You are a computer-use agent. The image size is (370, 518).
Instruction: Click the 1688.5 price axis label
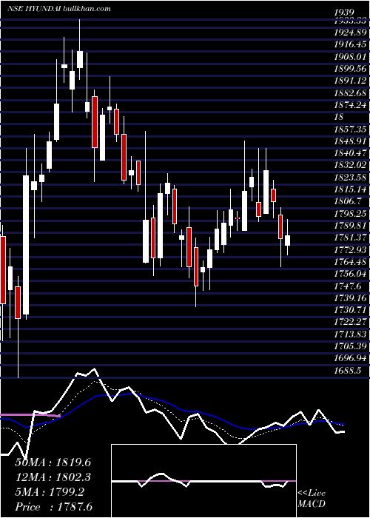(x=348, y=371)
